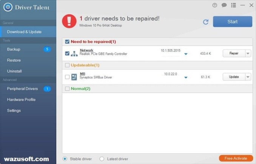Click the MB driver name link
The width and height of the screenshot is (256, 164).
click(82, 74)
